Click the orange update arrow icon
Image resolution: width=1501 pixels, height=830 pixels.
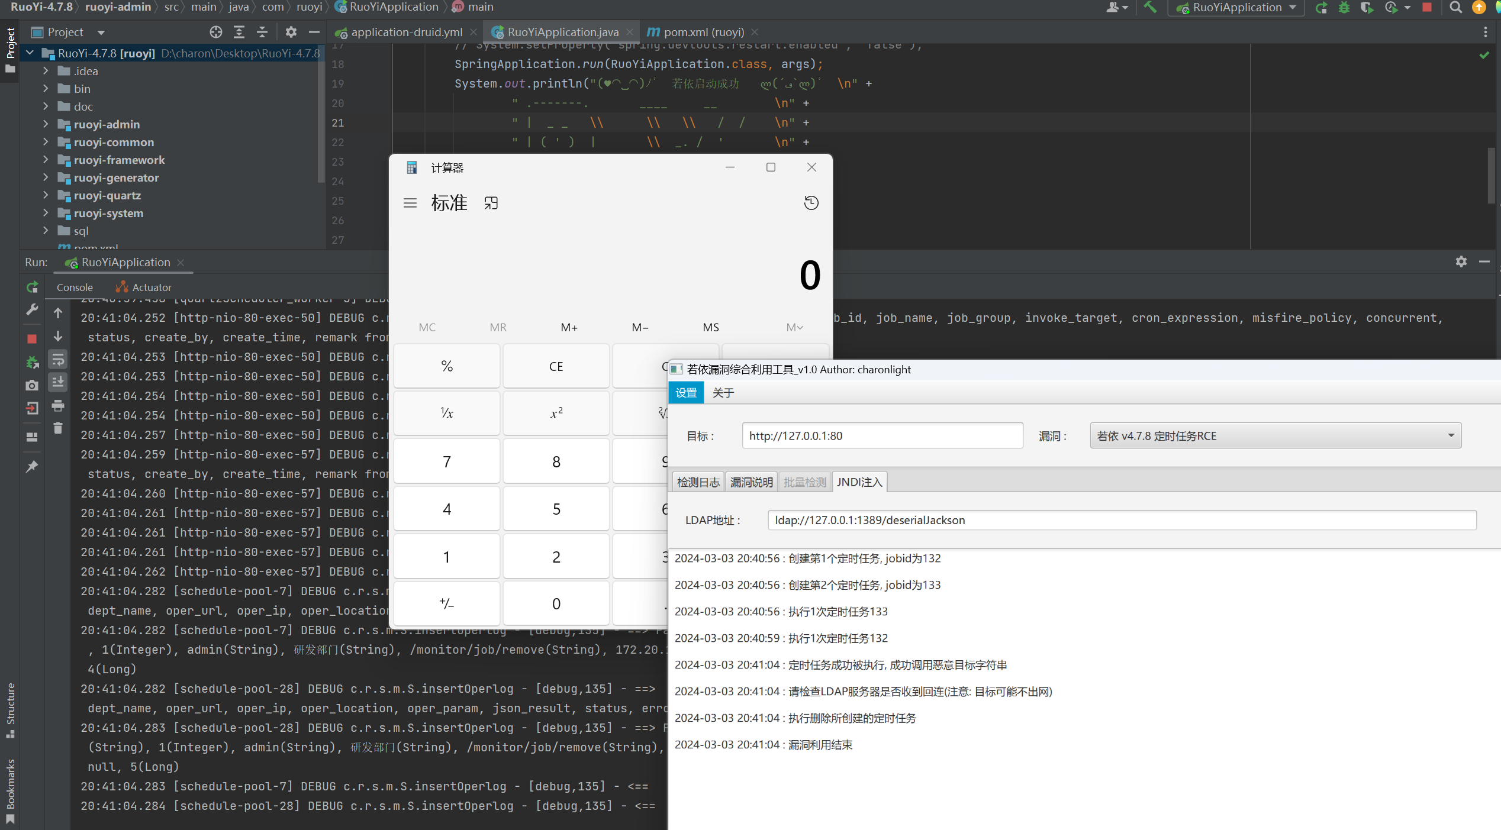(x=1479, y=7)
